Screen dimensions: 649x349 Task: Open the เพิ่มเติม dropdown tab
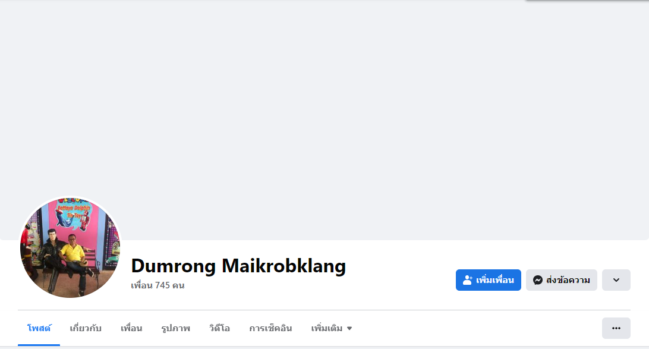[x=332, y=328]
